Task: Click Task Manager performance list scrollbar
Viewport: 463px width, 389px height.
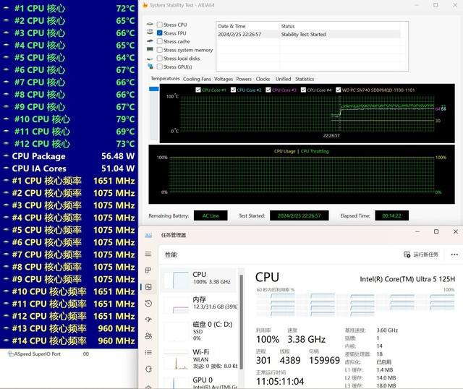Action: (x=241, y=322)
